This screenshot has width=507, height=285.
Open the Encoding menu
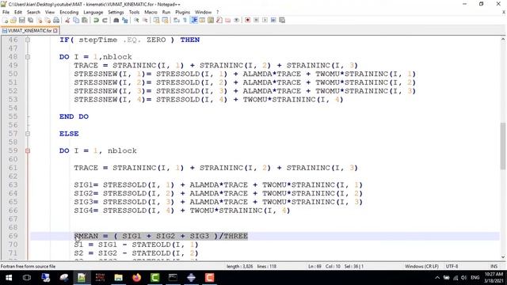69,13
